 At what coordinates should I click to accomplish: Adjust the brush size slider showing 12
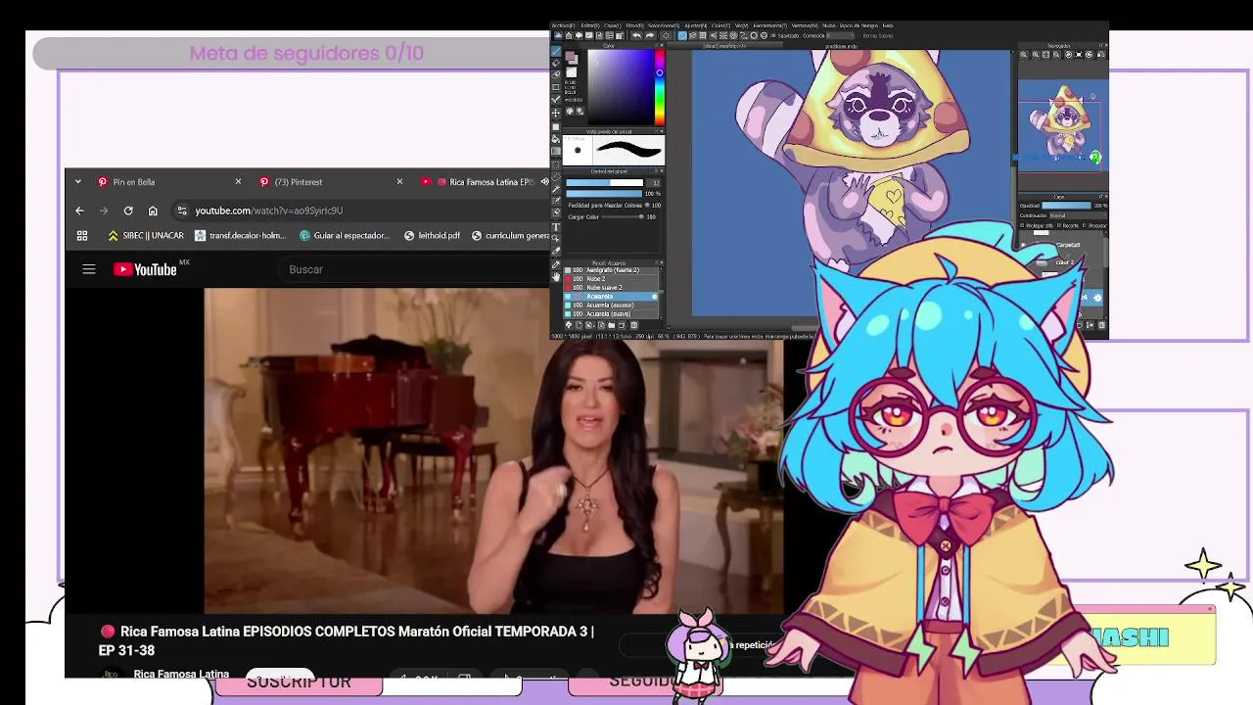(x=605, y=182)
